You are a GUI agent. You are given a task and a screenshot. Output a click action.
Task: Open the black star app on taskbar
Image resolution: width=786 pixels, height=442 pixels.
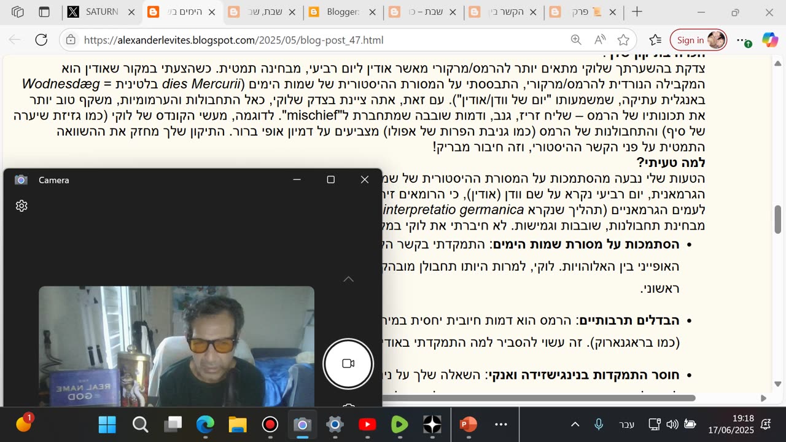[x=432, y=424]
